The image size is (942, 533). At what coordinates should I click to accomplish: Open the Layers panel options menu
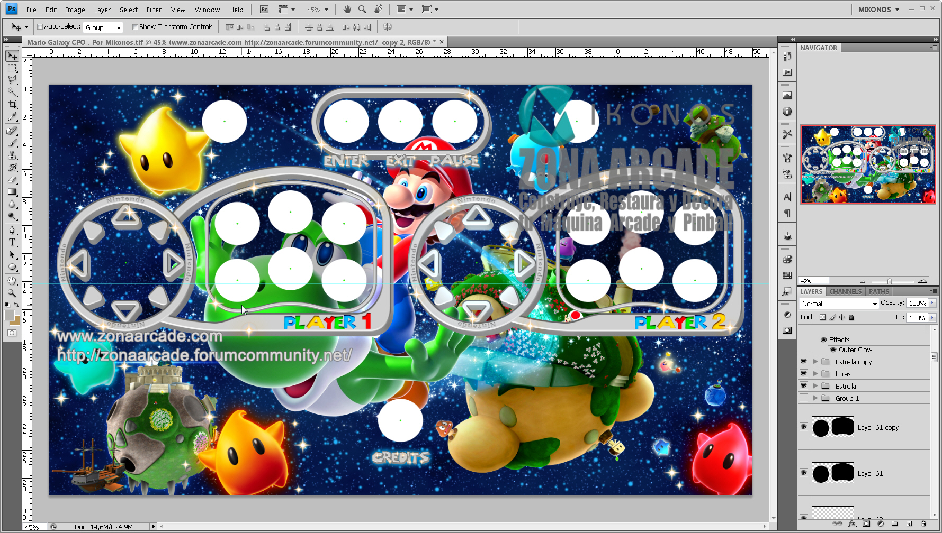coord(934,291)
